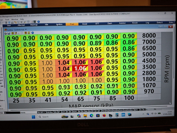Open the Help menu
Screen dimensions: 177x133
coord(22,19)
